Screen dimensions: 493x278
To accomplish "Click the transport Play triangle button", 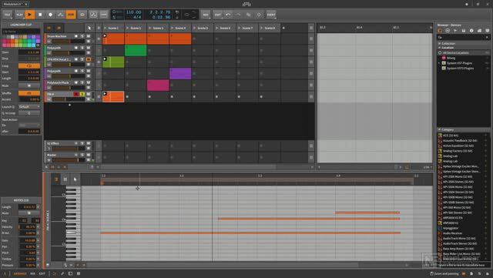I will (x=29, y=15).
